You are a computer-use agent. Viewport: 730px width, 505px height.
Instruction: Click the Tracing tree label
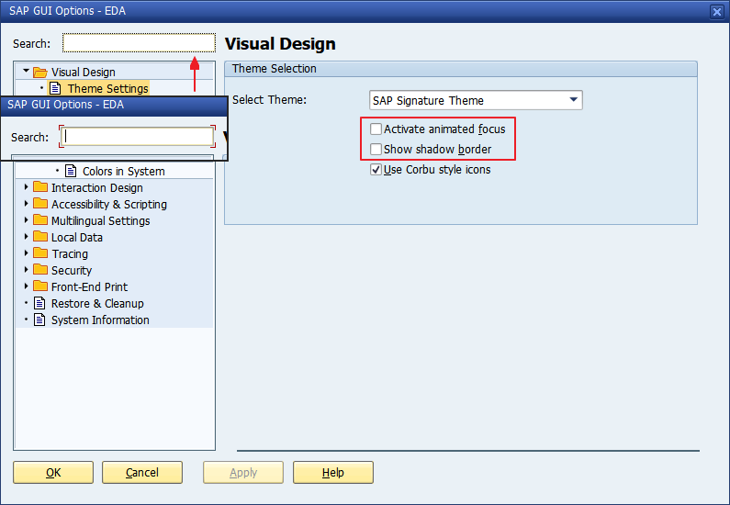click(70, 254)
